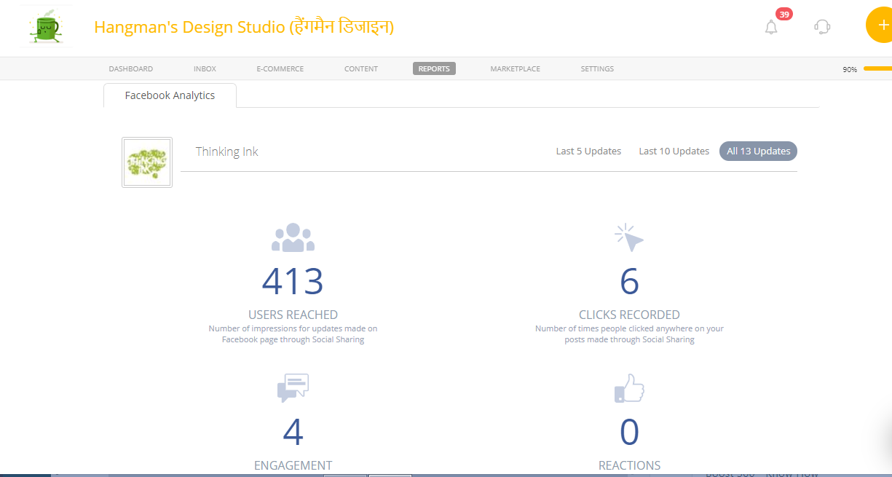Select All 13 Updates filter

[x=758, y=151]
